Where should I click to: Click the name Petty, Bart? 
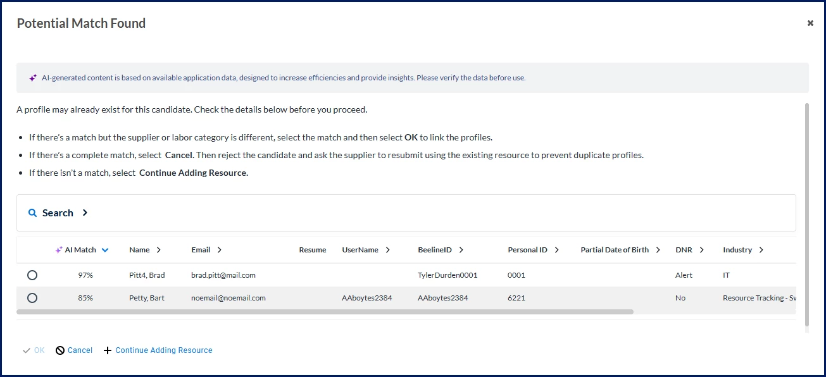[x=147, y=298]
